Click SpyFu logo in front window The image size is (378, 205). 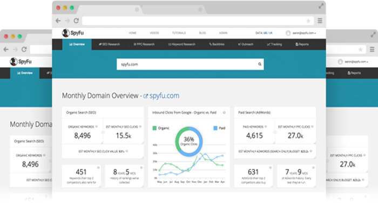click(x=73, y=33)
